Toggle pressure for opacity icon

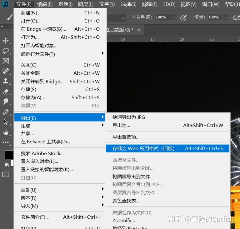point(184,18)
